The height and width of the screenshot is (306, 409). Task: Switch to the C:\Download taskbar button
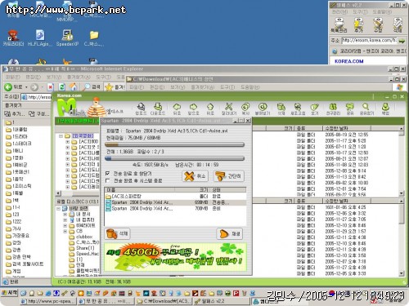tap(164, 301)
